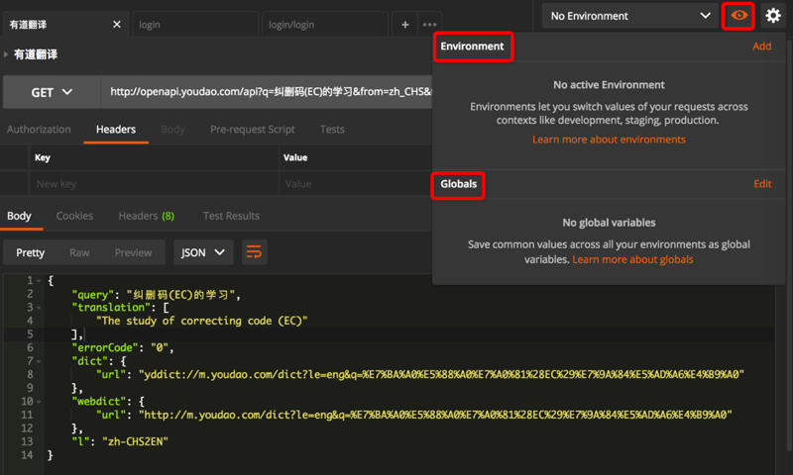
Task: Open the tab options ellipsis menu
Action: coord(429,24)
